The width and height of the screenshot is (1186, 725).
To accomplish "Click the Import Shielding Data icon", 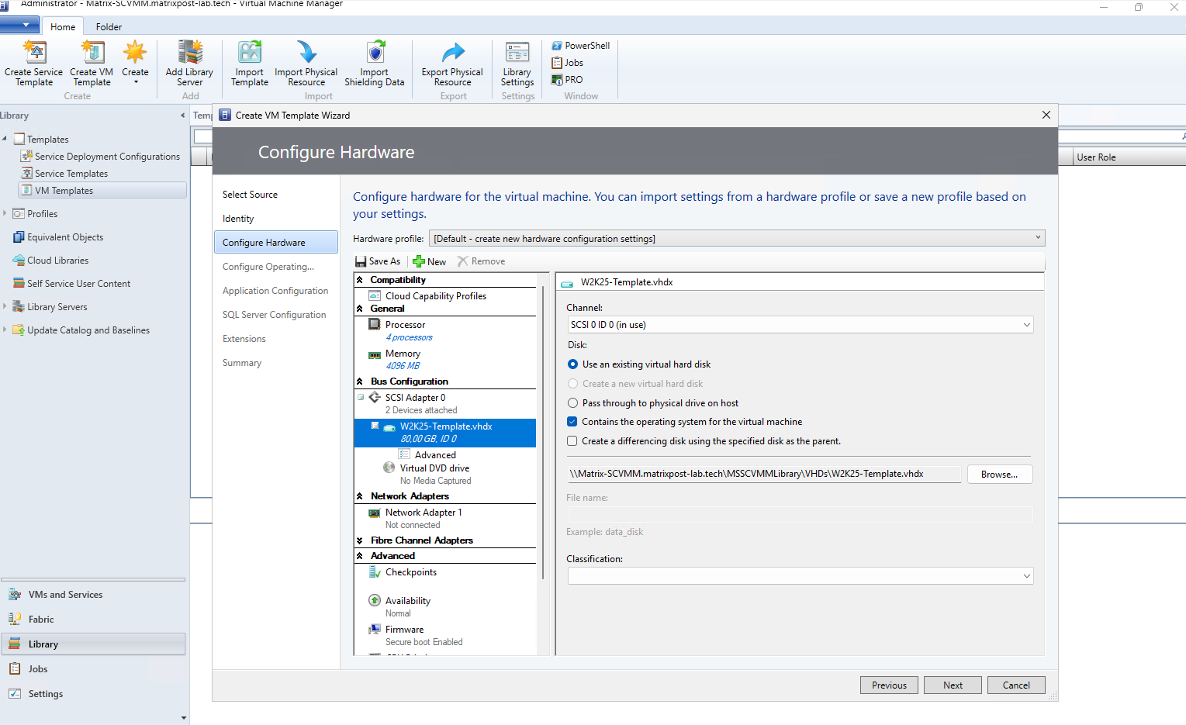I will 375,53.
